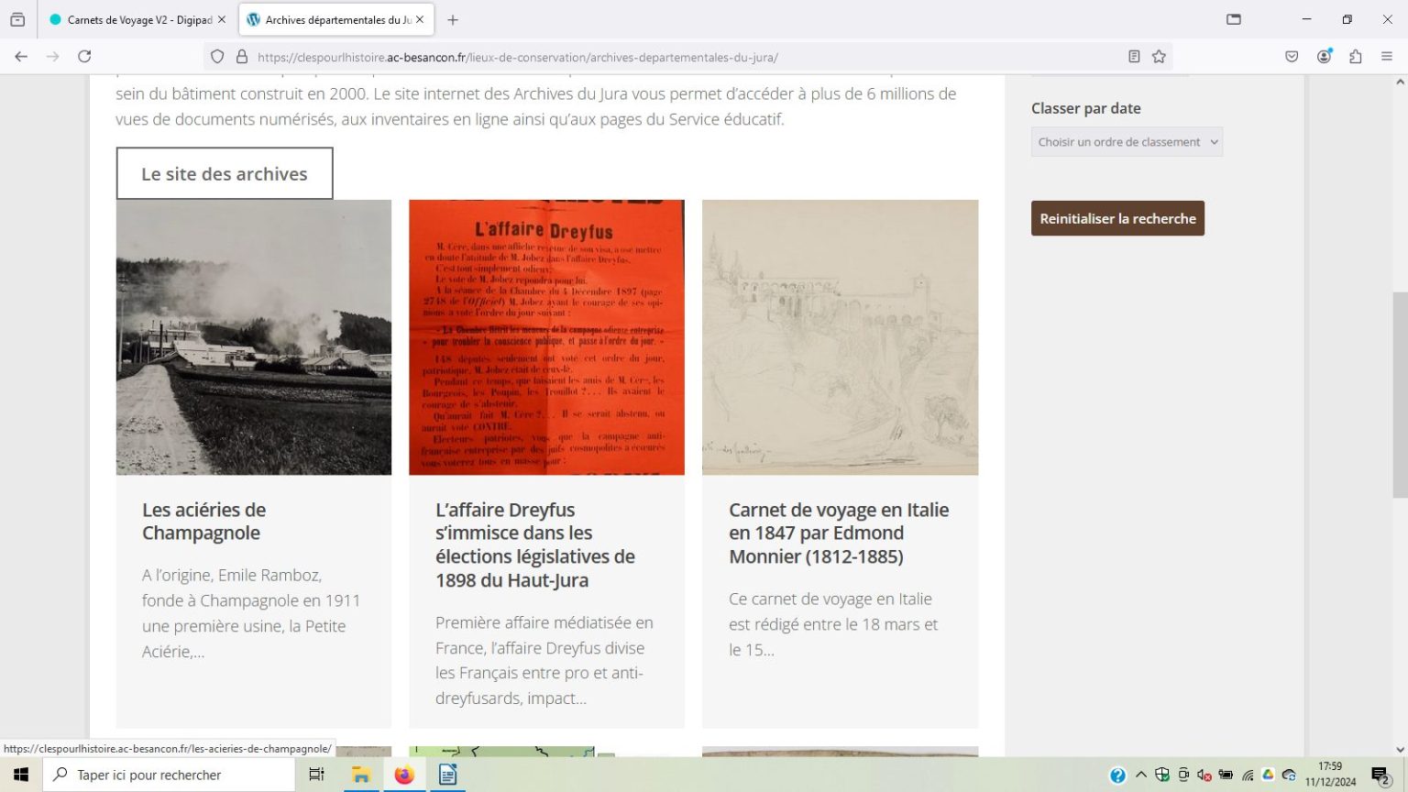Open Carnet de voyage en Italie article

839,533
